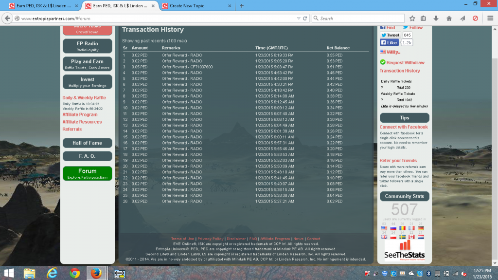Open Internet Explorer from the taskbar
The image size is (498, 280).
[x=52, y=273]
